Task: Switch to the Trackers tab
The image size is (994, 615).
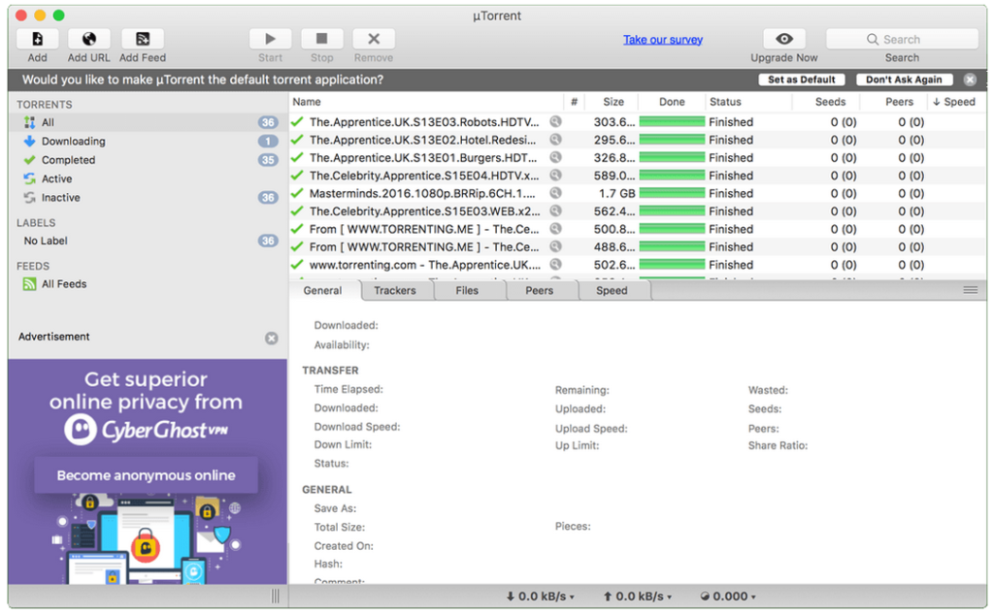Action: coord(395,291)
